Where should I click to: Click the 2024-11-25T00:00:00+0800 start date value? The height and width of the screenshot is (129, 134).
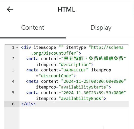point(94,81)
